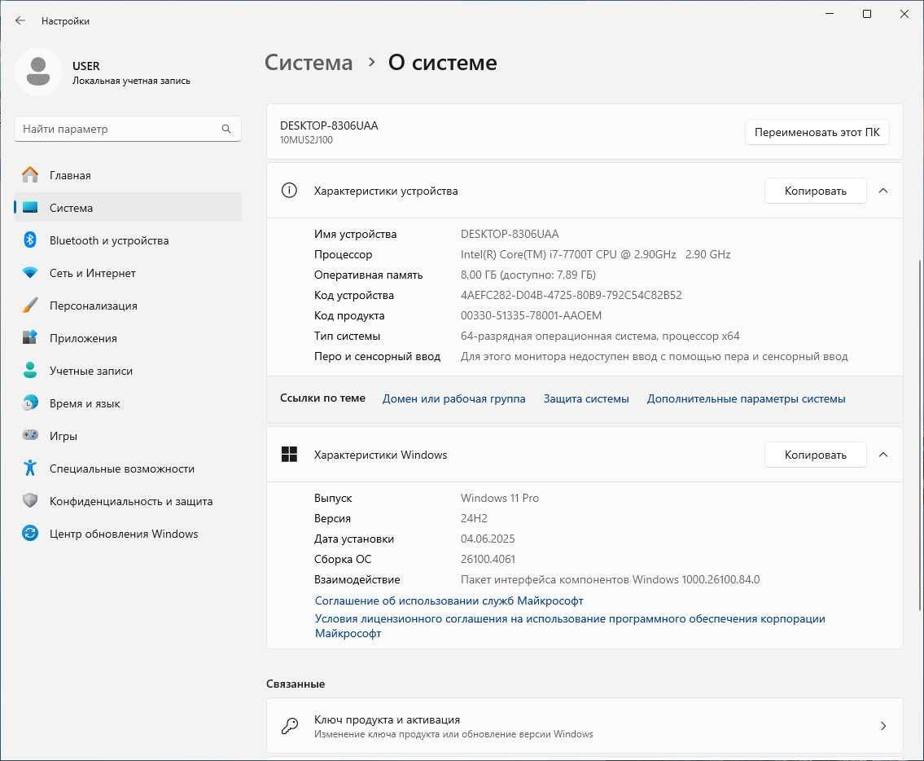Open Дополнительные параметры системы link
The width and height of the screenshot is (924, 761).
(746, 398)
